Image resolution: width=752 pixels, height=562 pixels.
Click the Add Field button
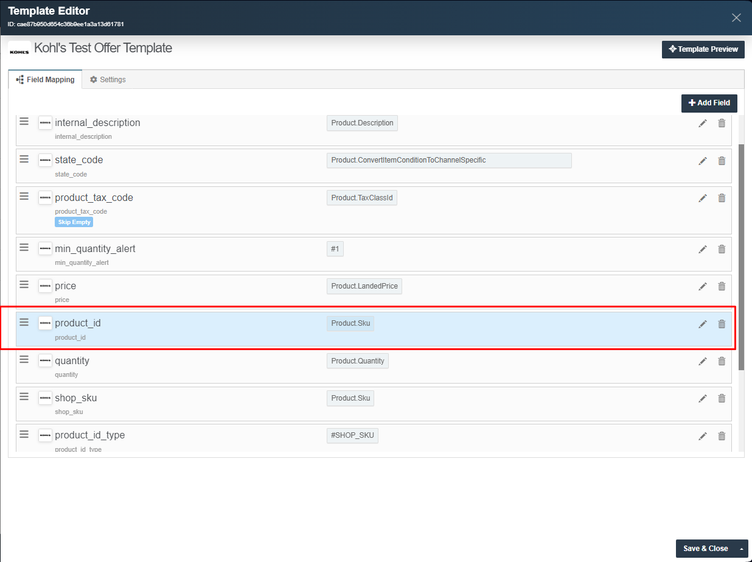(709, 103)
